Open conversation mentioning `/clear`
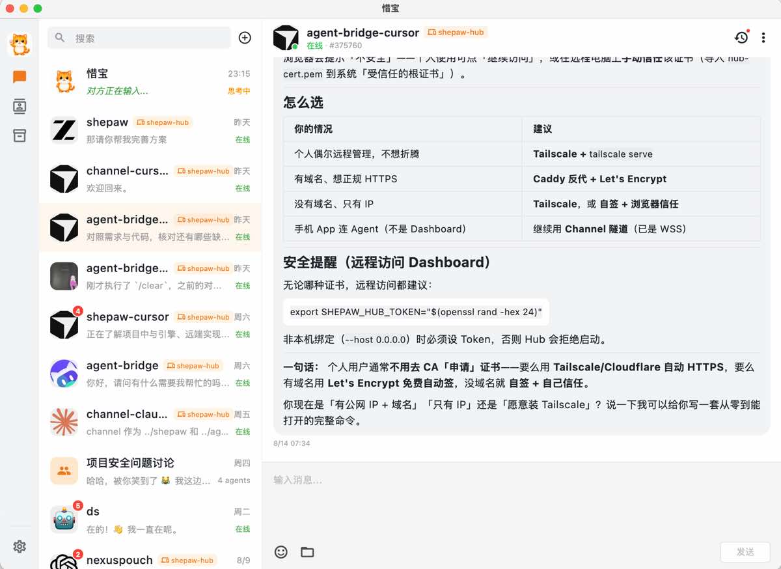 [x=150, y=276]
